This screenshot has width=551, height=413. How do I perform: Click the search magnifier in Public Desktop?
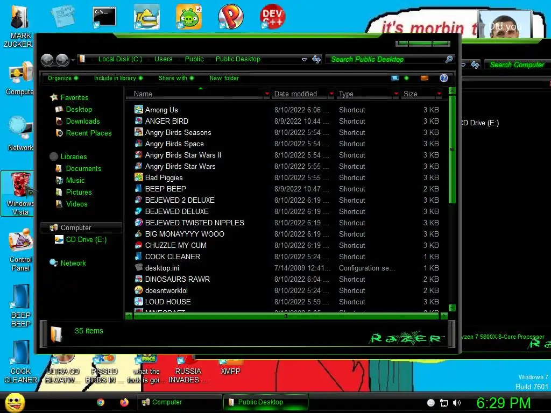449,59
